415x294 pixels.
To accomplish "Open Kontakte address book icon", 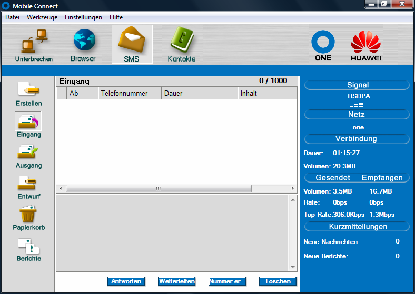I will [x=181, y=44].
